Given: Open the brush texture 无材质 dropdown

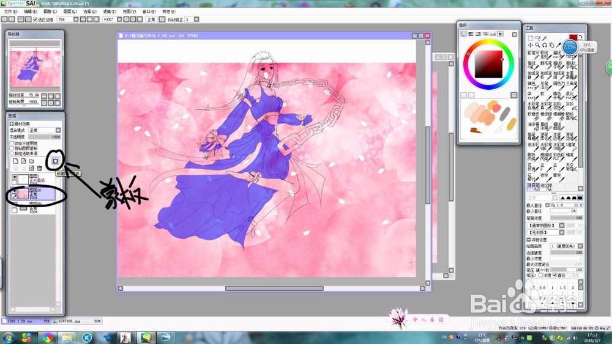Looking at the screenshot, I should pyautogui.click(x=562, y=232).
